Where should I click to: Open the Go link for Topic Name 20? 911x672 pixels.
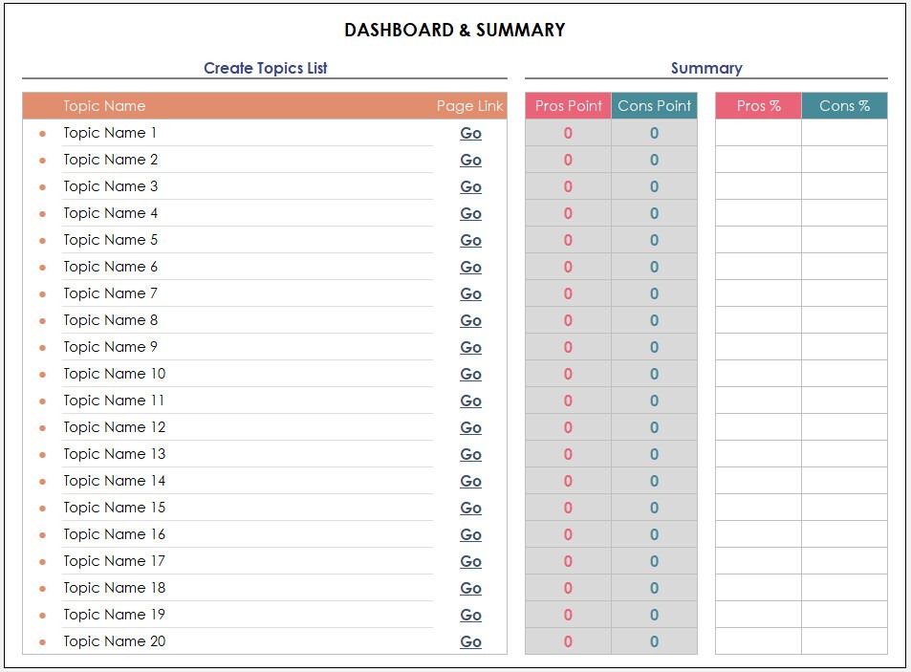(470, 641)
